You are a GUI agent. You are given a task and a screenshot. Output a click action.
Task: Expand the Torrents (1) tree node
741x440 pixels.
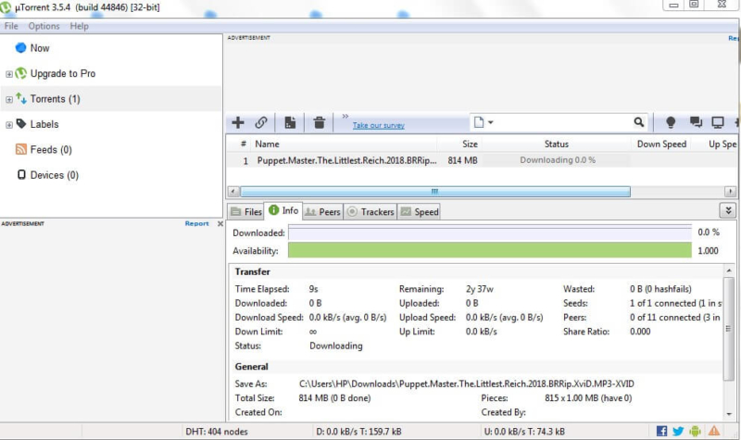pyautogui.click(x=9, y=100)
